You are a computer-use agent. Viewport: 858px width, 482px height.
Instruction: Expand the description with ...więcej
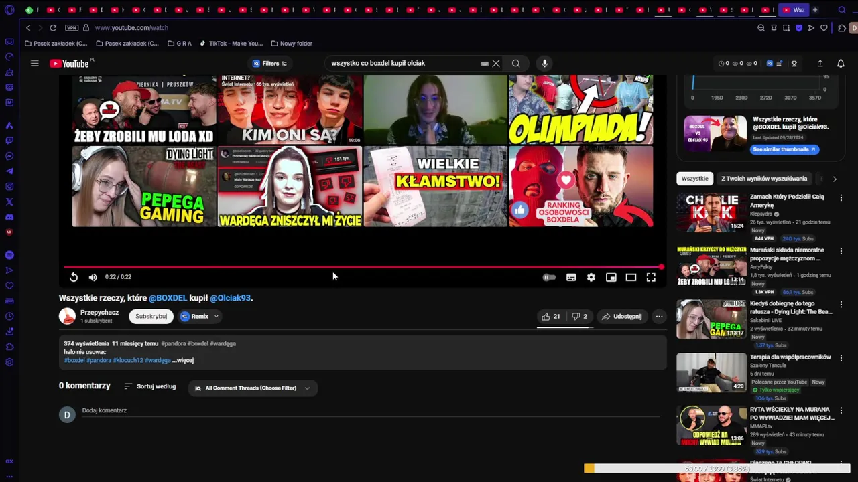[183, 360]
